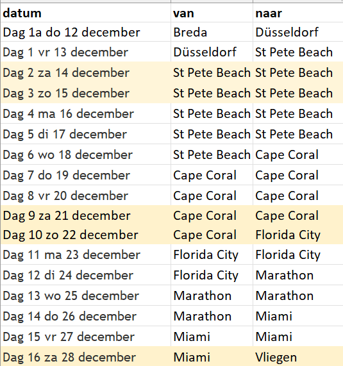Select cell 'Dag 1 vr 13 december'
Image resolution: width=343 pixels, height=366 pixels.
point(85,52)
